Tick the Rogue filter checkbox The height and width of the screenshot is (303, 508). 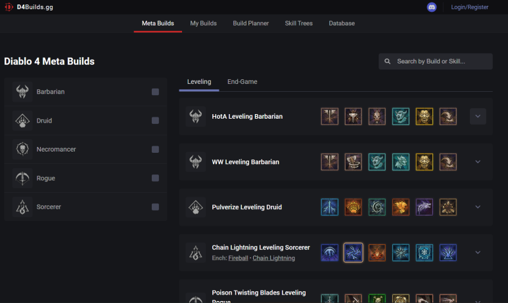[155, 178]
